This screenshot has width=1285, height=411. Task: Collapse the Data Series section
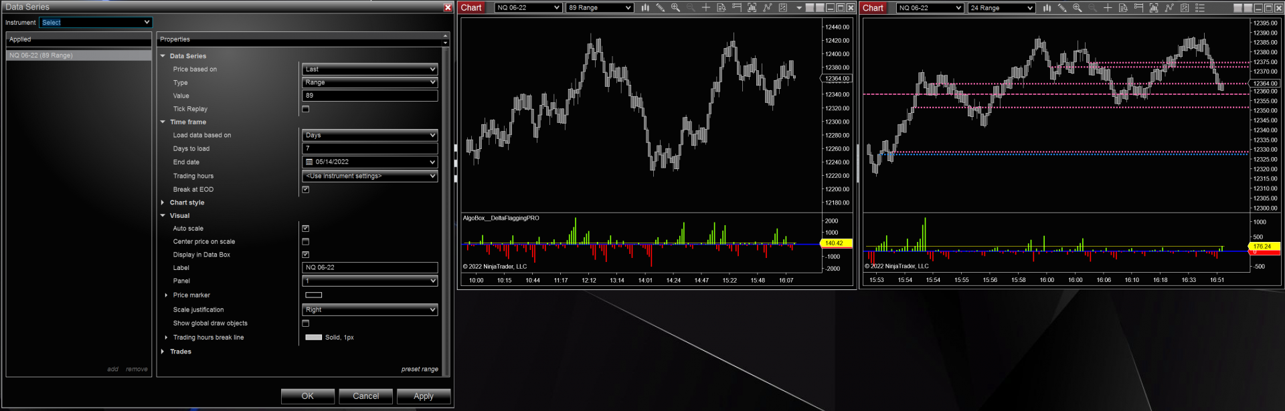point(163,56)
